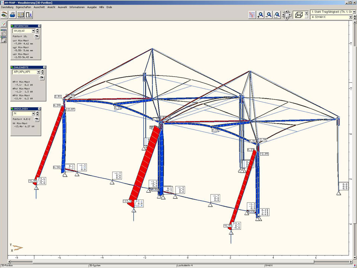Open the Darstellung menu

(x=7, y=7)
